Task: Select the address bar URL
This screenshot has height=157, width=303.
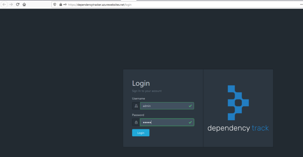Action: click(100, 5)
